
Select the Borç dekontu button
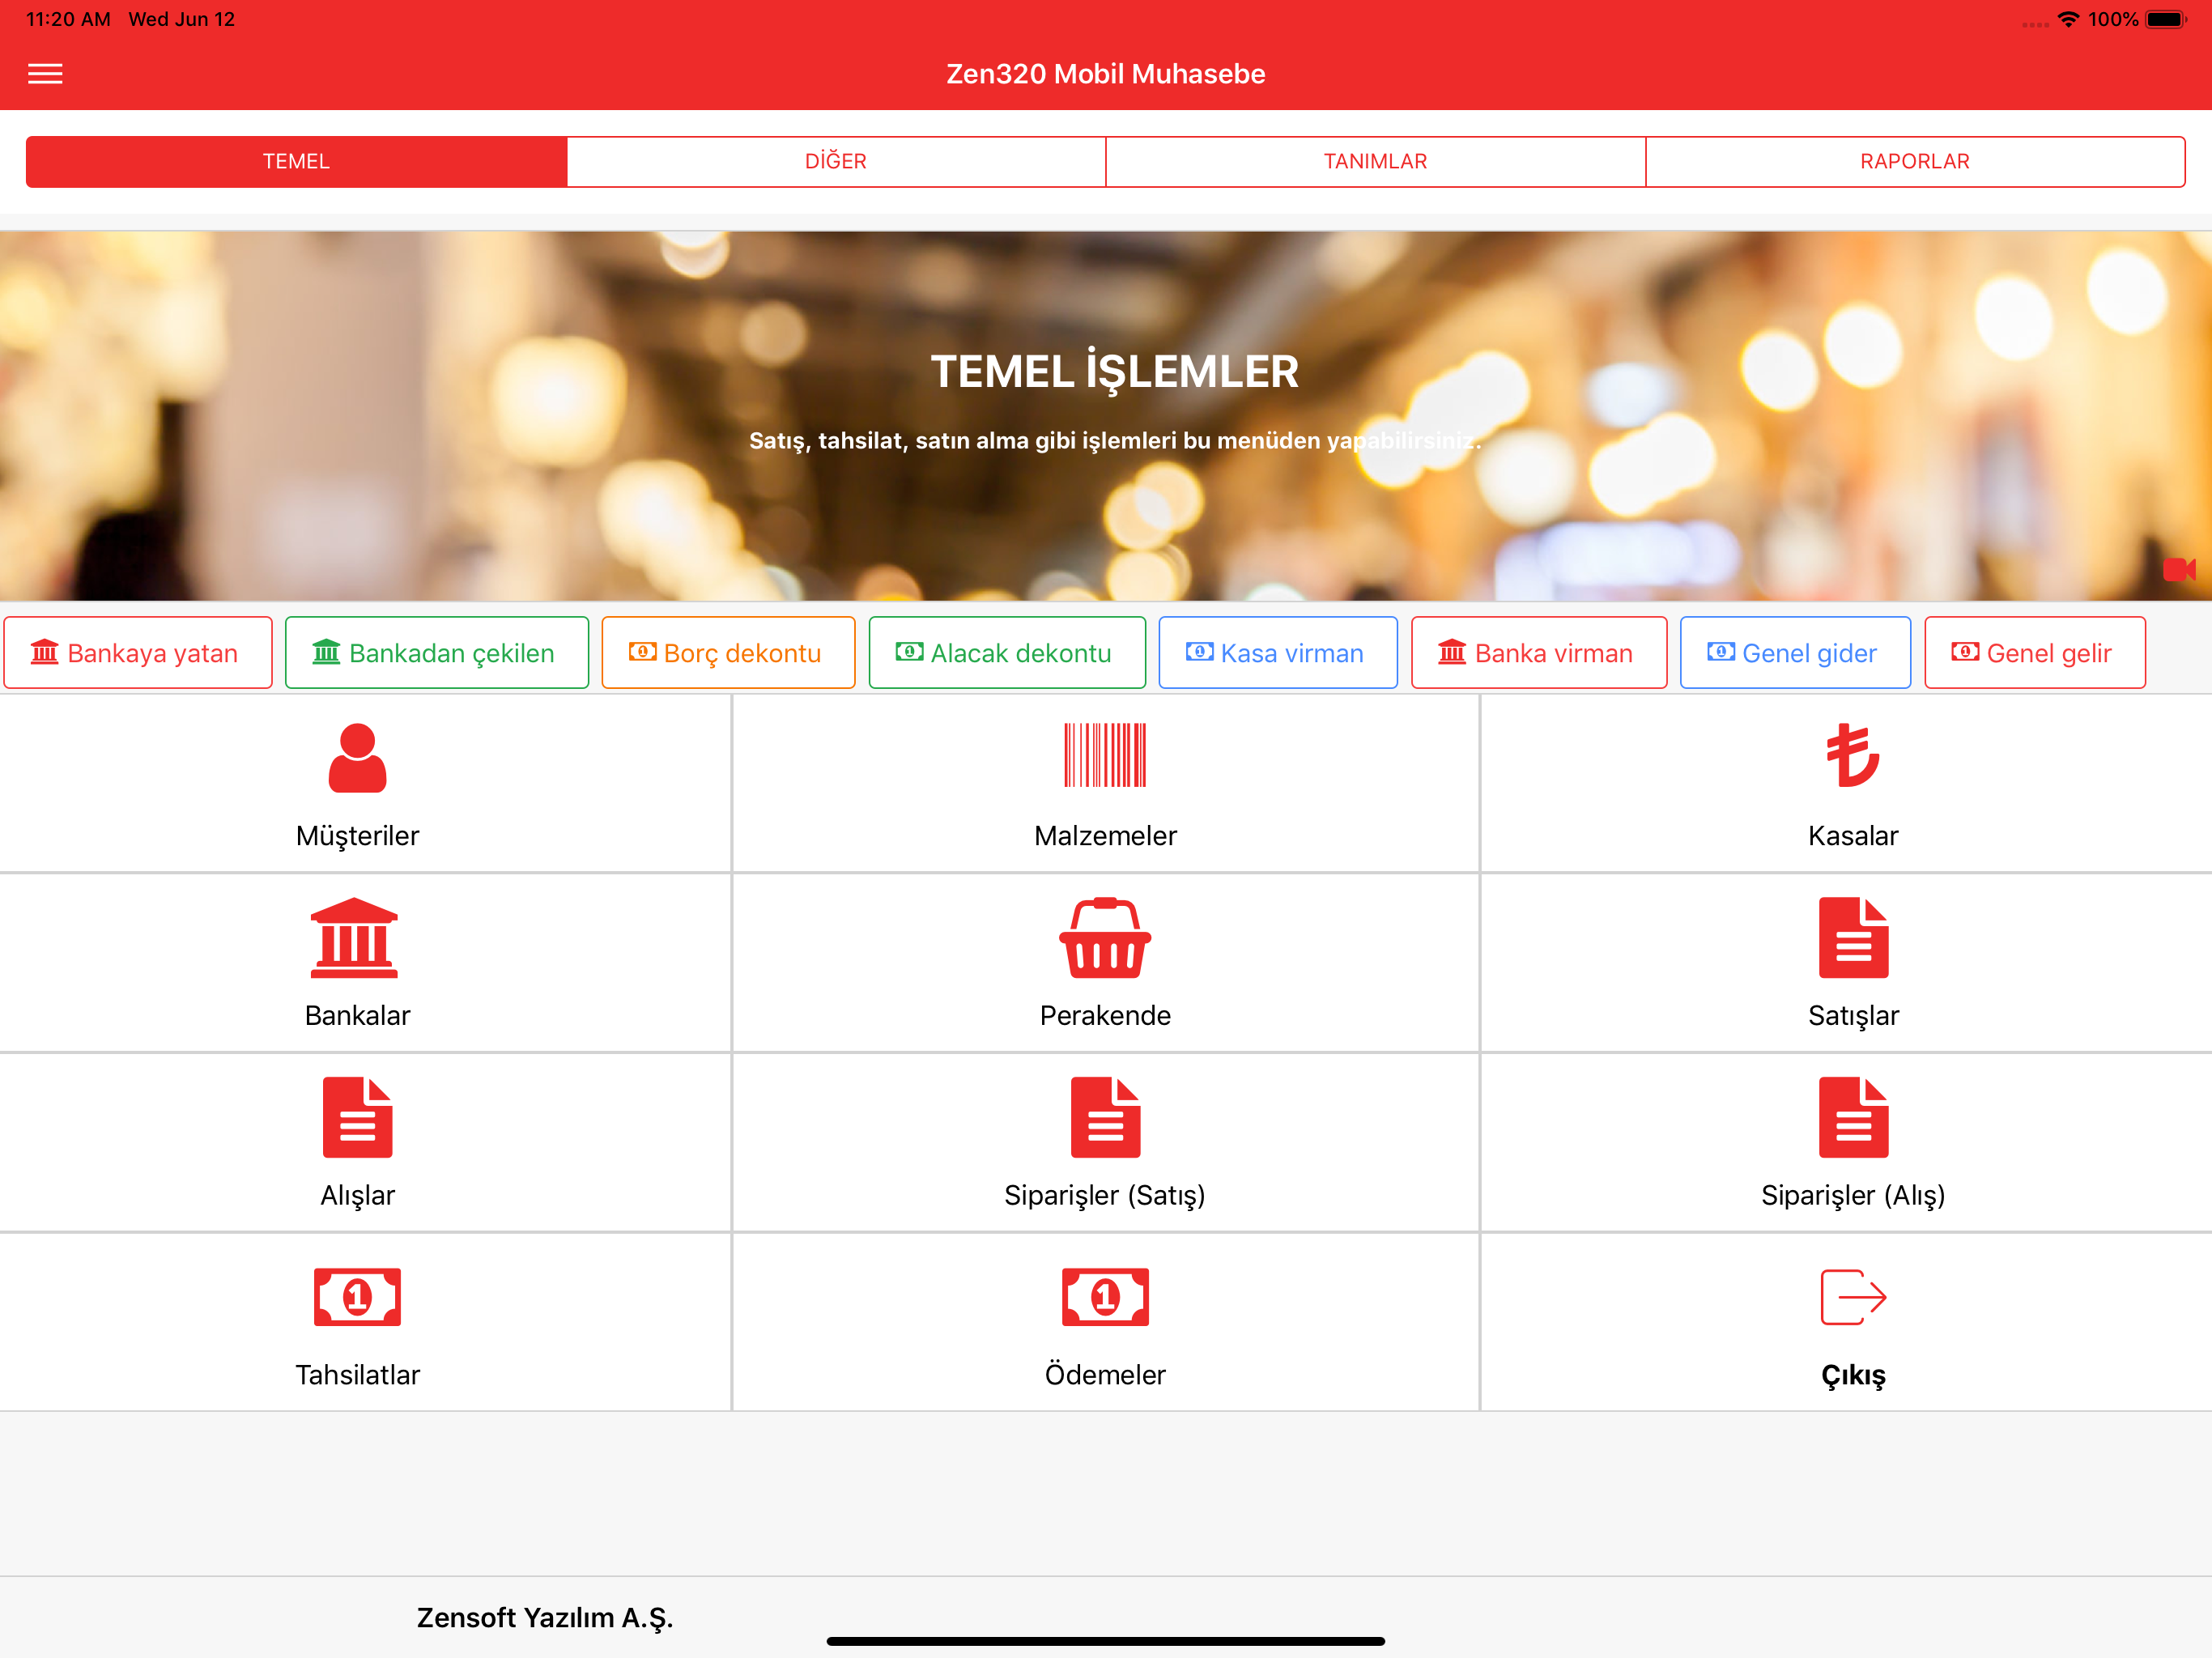tap(728, 653)
